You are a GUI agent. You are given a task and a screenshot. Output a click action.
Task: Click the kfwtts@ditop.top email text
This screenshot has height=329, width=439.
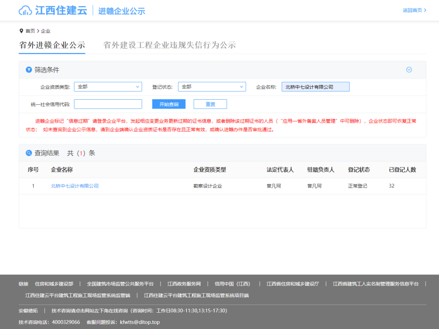(x=140, y=322)
